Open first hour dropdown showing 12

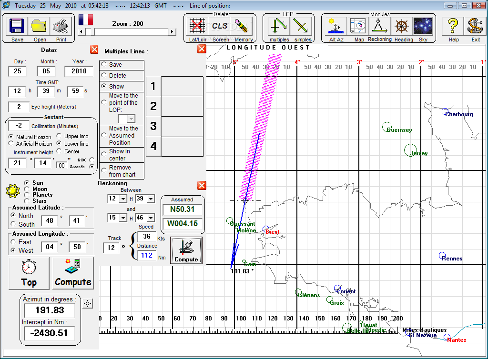point(123,199)
